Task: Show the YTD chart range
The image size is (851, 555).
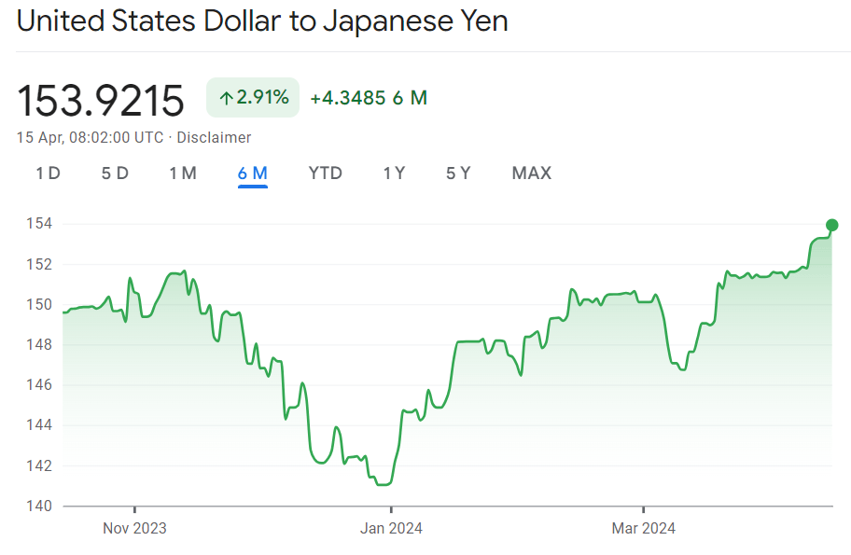Action: [x=326, y=173]
